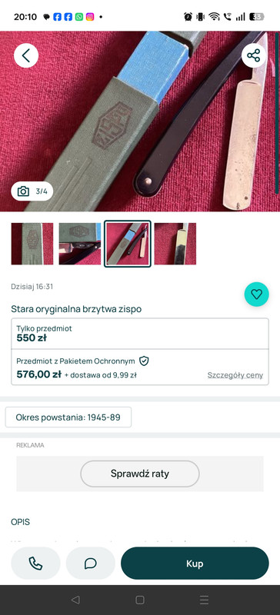This screenshot has width=280, height=615.
Task: Select Tylko przedmiot 550 zł option
Action: [x=140, y=334]
